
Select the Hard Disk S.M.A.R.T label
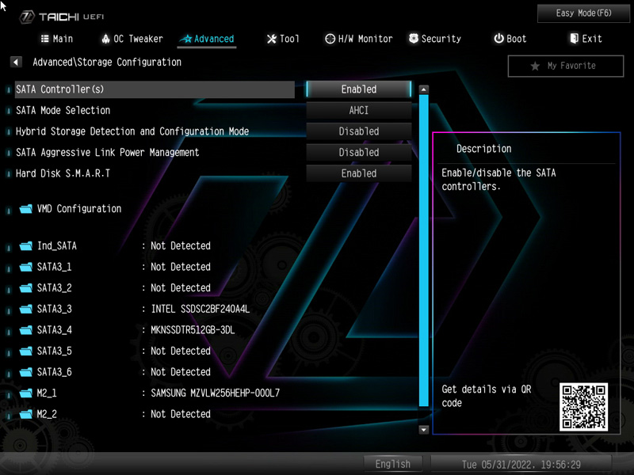click(63, 173)
